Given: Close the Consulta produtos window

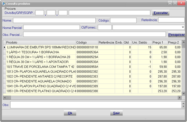Looking at the screenshot, I should [181, 3].
